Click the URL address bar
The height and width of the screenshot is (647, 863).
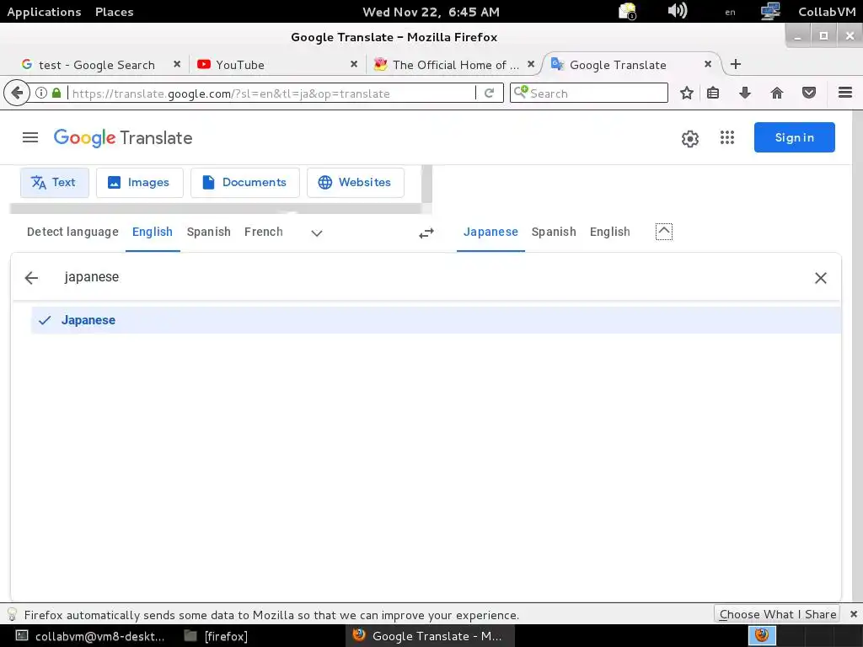[270, 94]
